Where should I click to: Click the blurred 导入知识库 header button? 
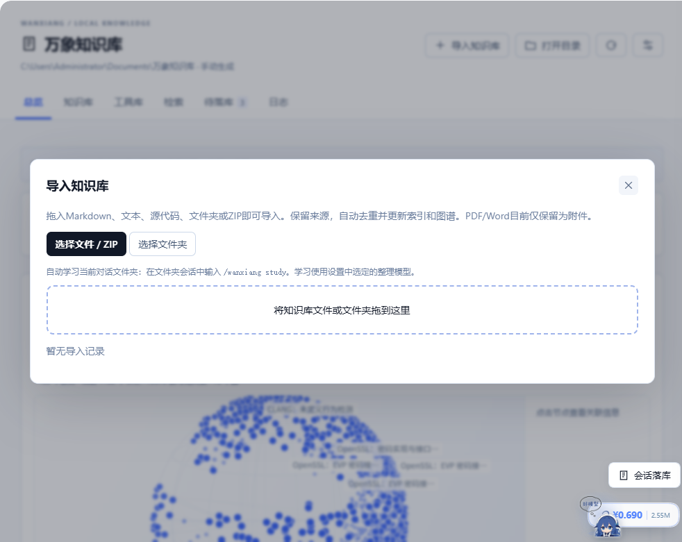tap(467, 45)
